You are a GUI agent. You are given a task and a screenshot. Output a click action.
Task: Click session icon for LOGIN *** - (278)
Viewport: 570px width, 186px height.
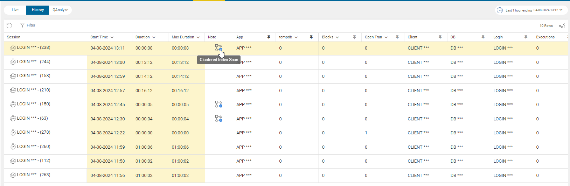(13, 133)
